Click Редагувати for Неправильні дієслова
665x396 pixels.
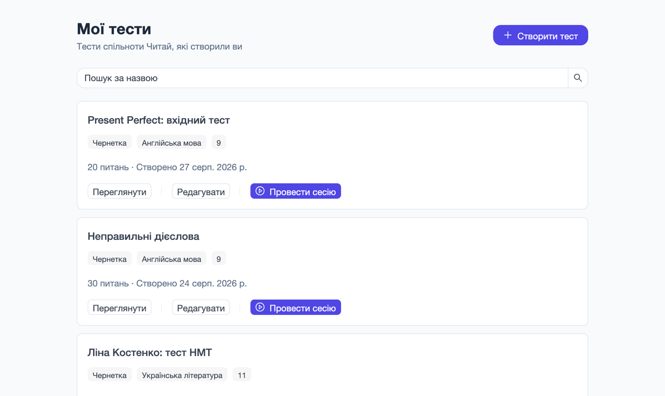(201, 308)
